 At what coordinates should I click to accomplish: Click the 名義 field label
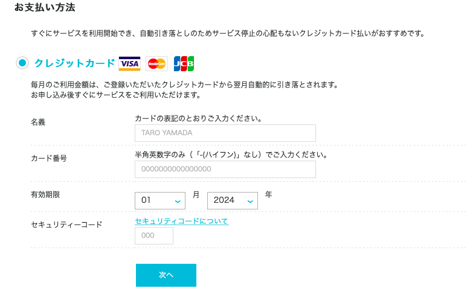click(x=38, y=122)
